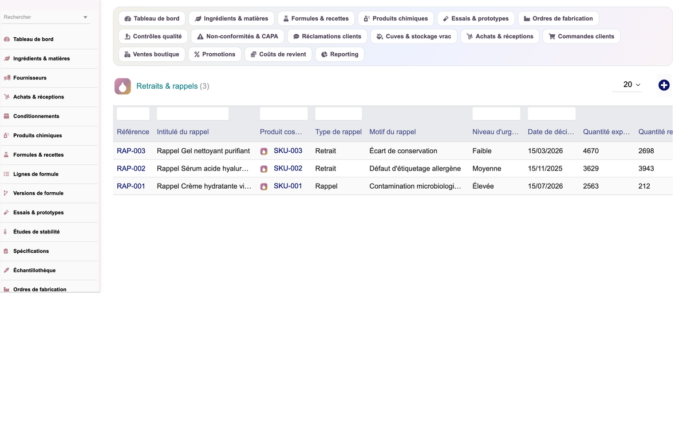Open the Ingrédients & matières top tab
The height and width of the screenshot is (429, 687).
(231, 18)
